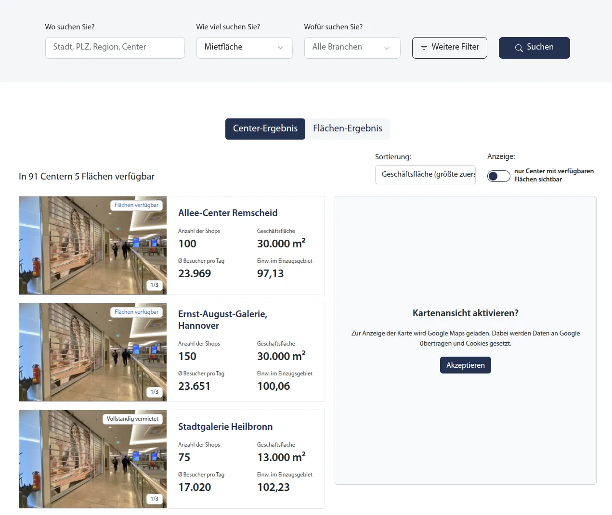Focus the Stadt, PLZ, Region, Center field
612x515 pixels.
(115, 48)
